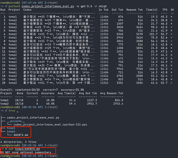Click the 'accuracy=35.0%' overall result
The height and width of the screenshot is (158, 178).
[x=72, y=90]
